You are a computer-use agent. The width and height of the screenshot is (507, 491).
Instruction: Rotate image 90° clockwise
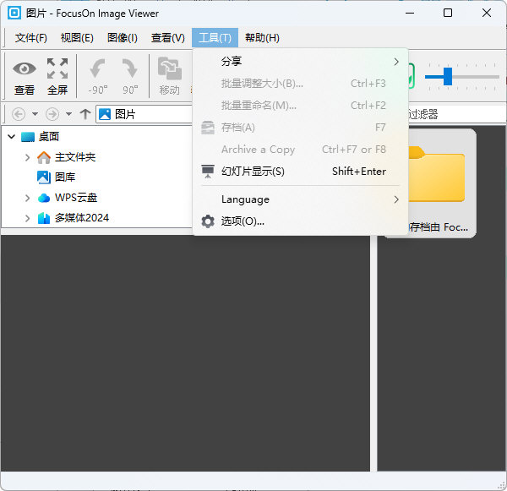click(x=130, y=68)
